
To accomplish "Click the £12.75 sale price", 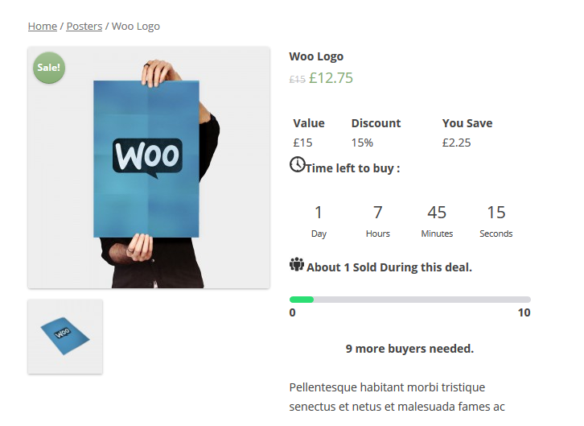I will click(x=331, y=78).
